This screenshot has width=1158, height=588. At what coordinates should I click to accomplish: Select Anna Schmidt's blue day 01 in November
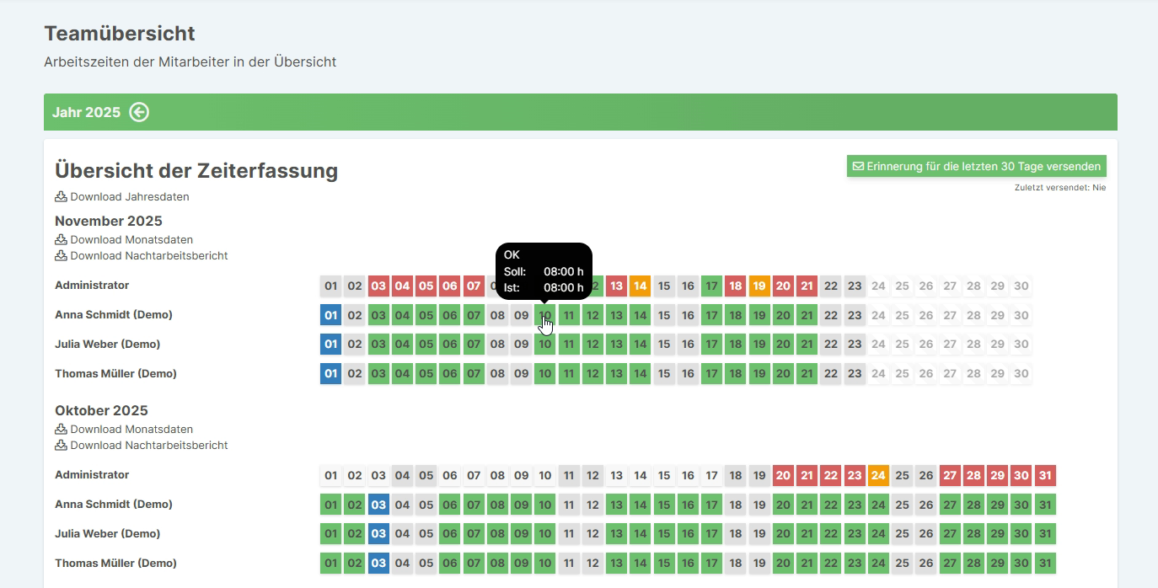[331, 316]
